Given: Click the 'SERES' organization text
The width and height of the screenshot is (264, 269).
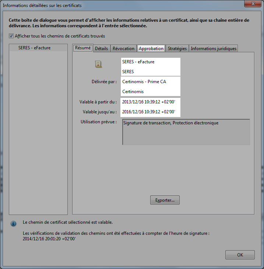Looking at the screenshot, I should click(x=128, y=72).
